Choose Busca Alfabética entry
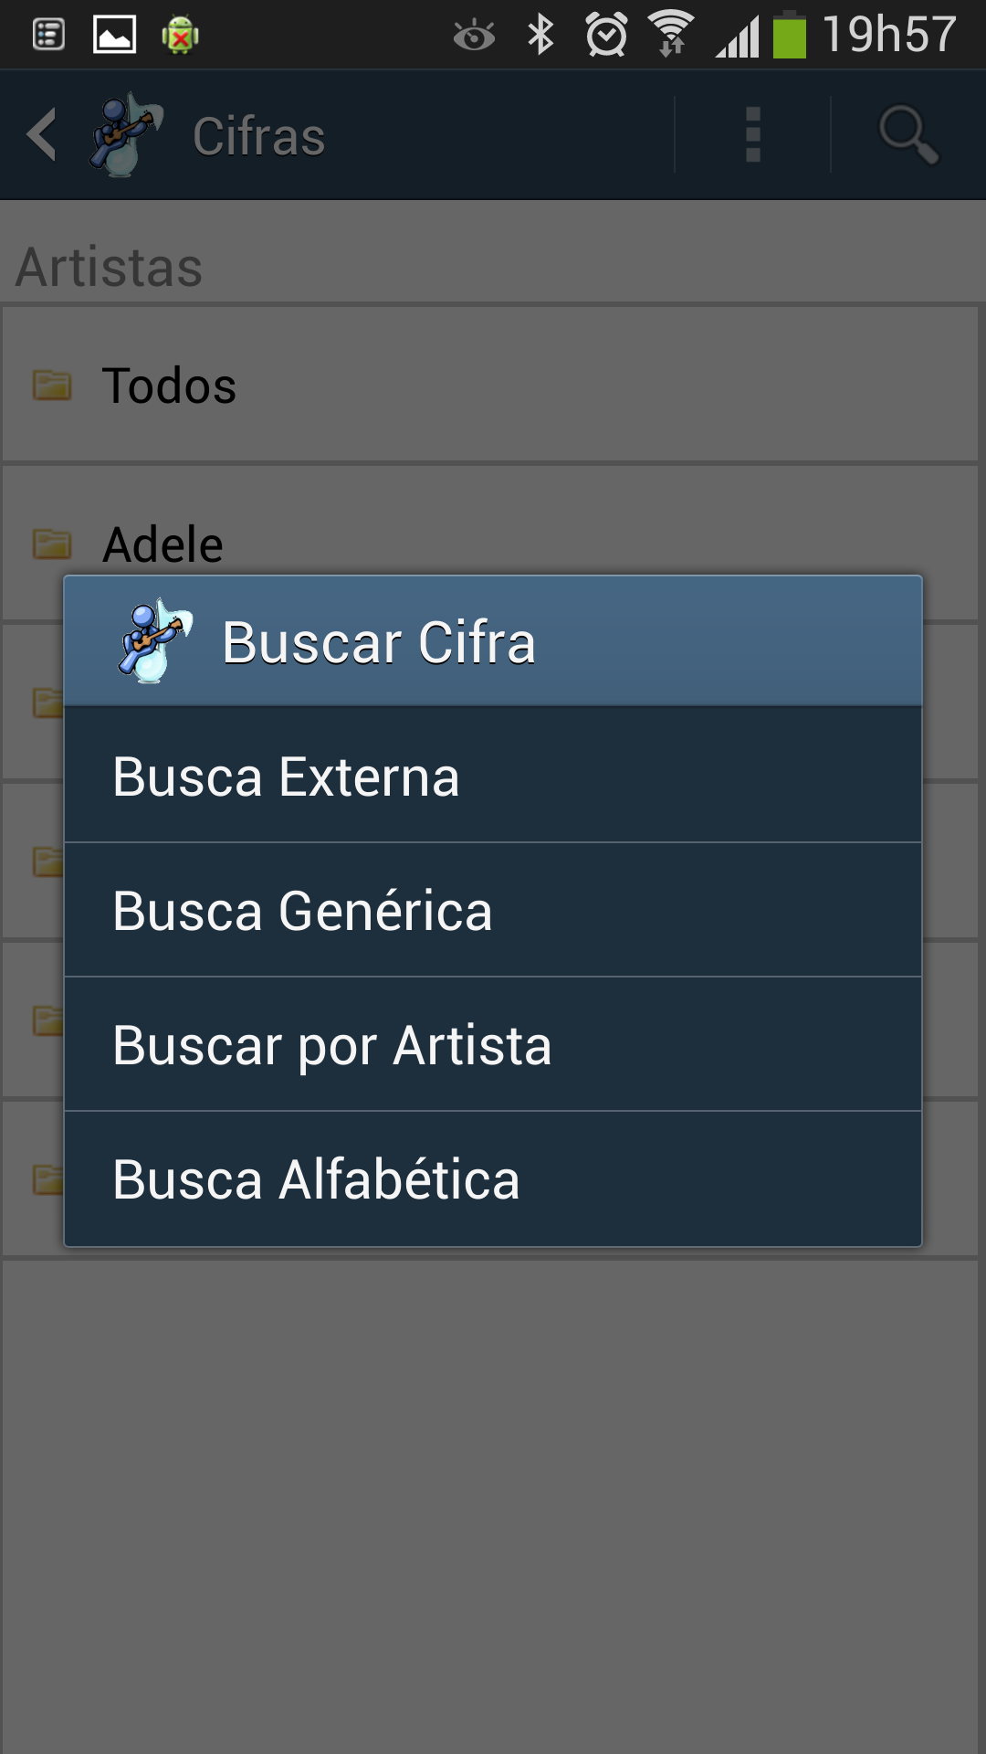Screen dimensions: 986x1754 493,1178
